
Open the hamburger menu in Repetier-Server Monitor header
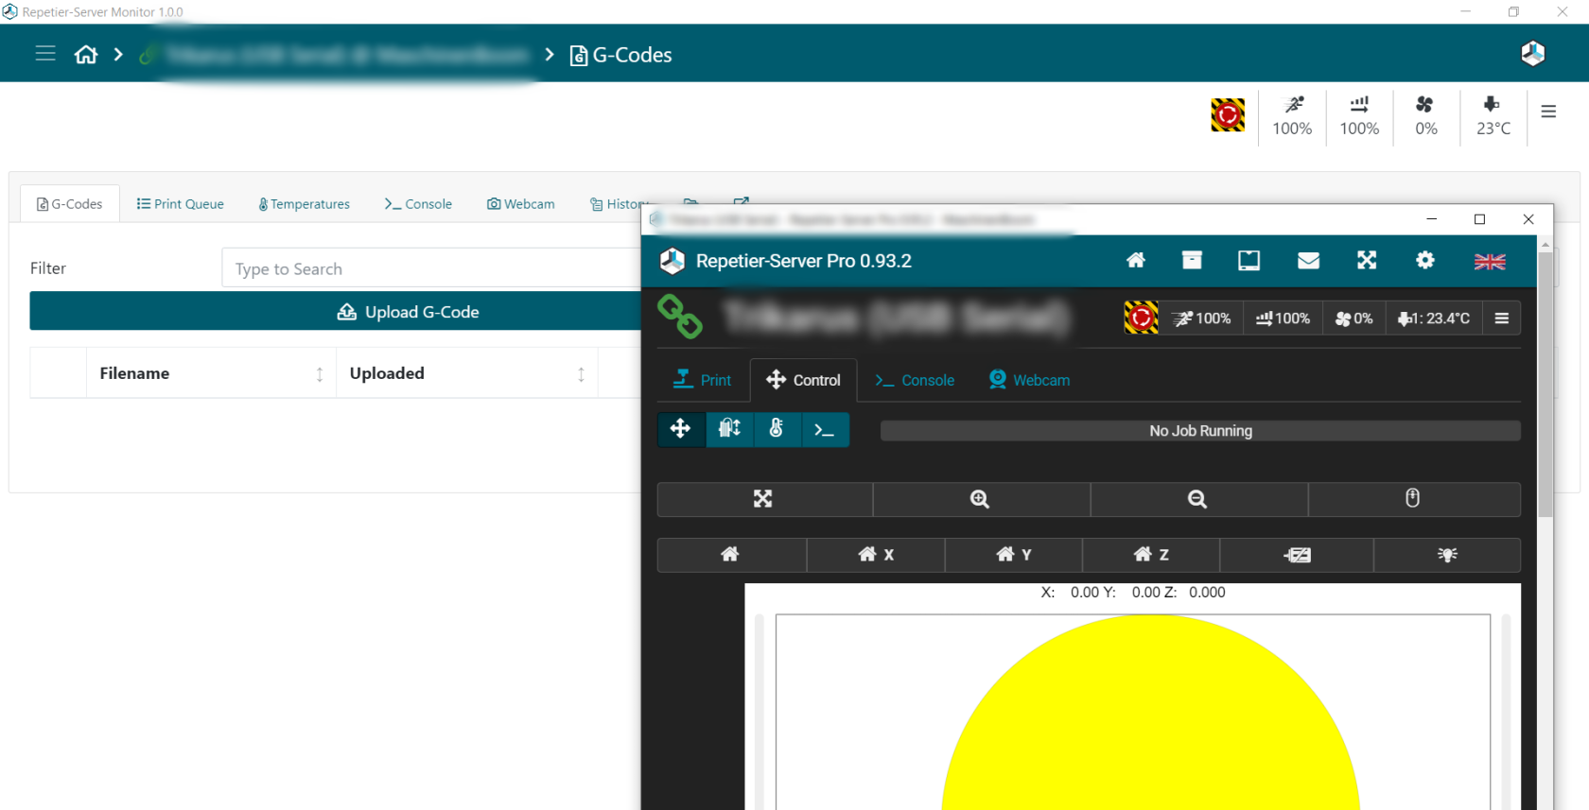point(45,54)
